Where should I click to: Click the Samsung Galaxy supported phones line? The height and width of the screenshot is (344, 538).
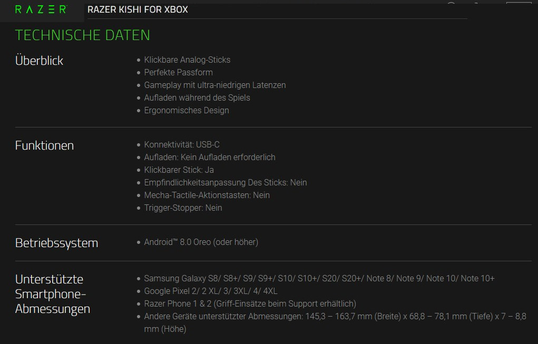319,278
